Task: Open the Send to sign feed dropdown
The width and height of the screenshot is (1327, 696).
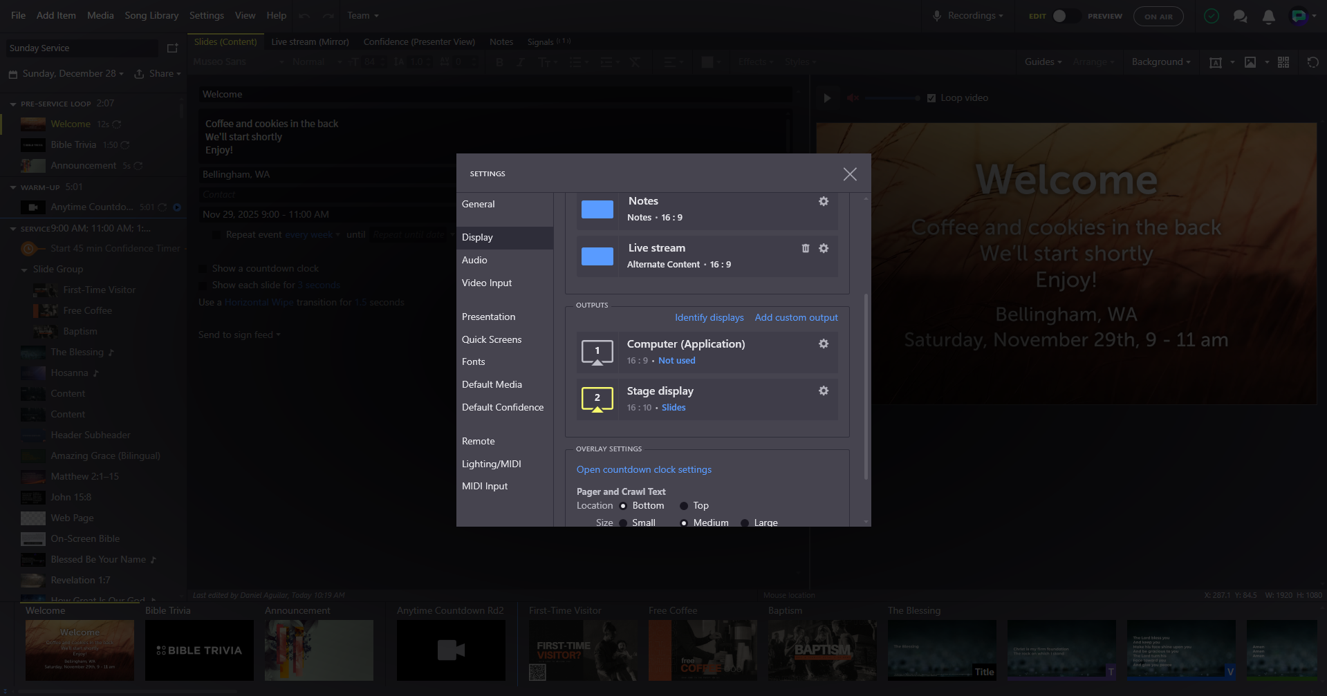Action: pyautogui.click(x=239, y=335)
